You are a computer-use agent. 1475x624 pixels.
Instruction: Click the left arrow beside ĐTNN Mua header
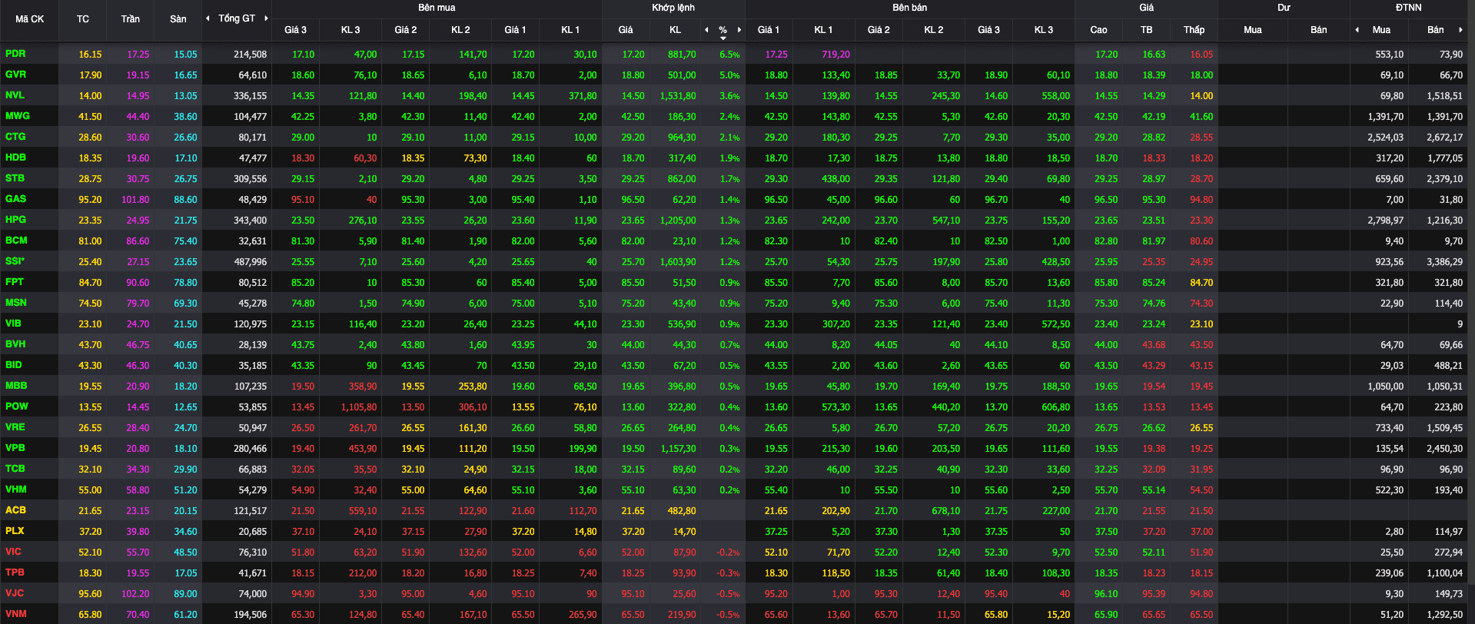coord(1357,30)
